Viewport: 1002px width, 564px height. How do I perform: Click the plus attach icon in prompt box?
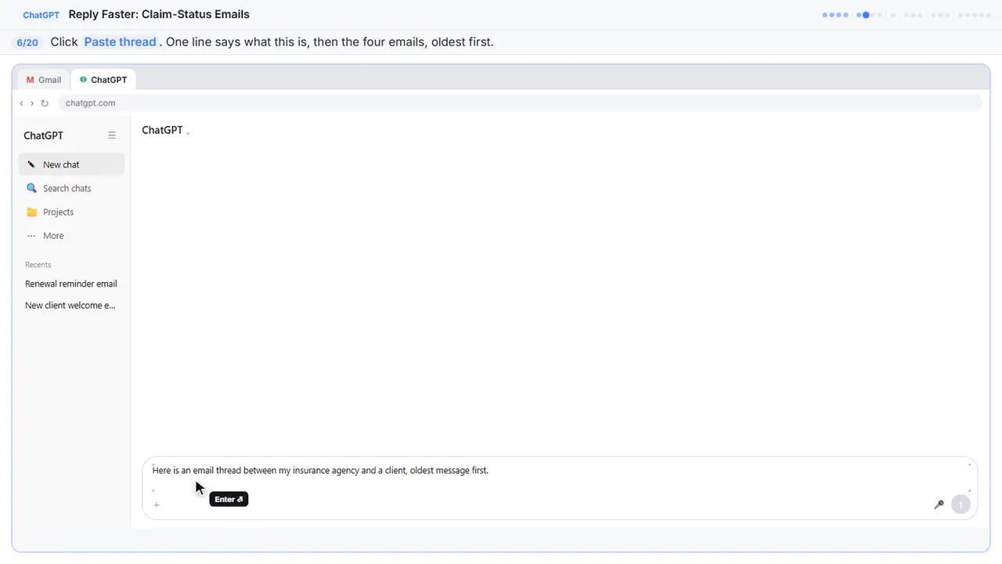(x=157, y=505)
